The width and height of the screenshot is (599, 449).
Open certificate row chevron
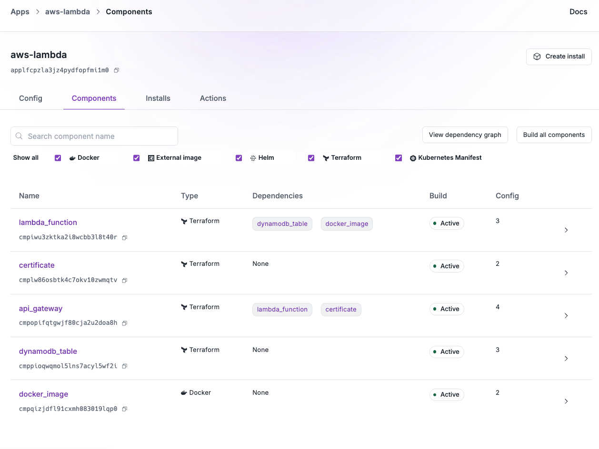click(x=566, y=273)
